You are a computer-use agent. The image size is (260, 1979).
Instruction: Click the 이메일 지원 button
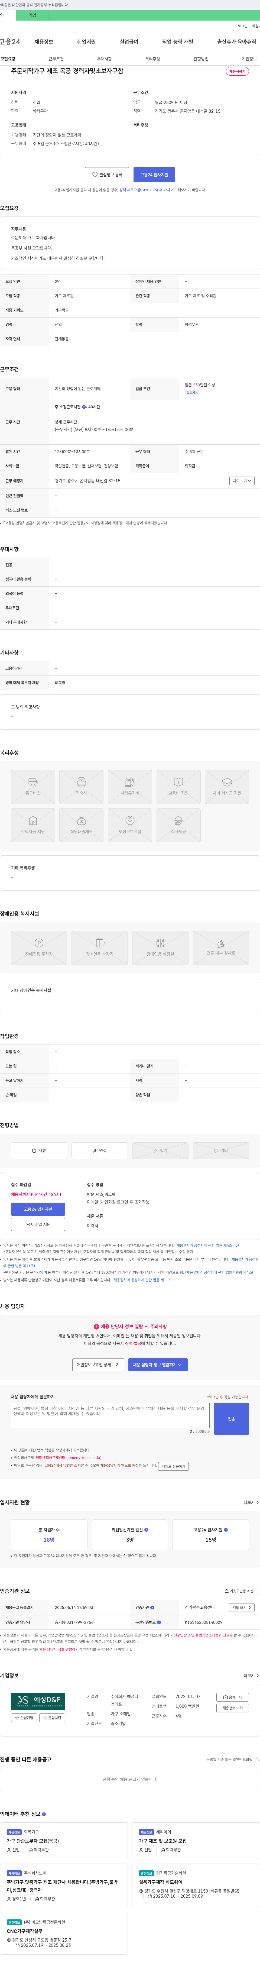pyautogui.click(x=38, y=1225)
